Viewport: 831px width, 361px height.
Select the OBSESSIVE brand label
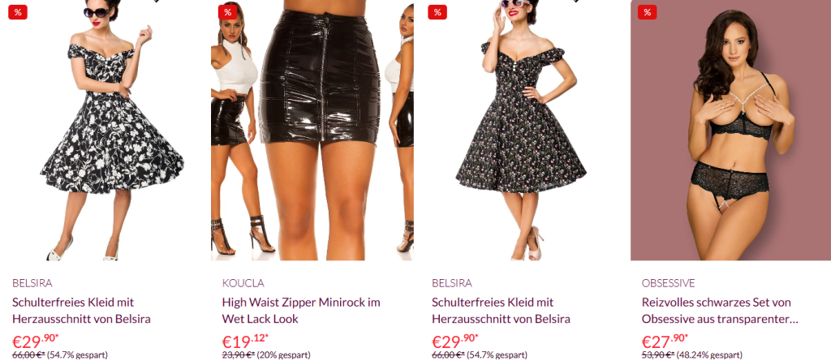pyautogui.click(x=669, y=283)
